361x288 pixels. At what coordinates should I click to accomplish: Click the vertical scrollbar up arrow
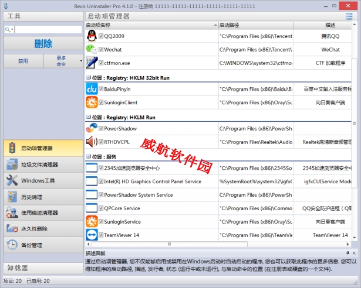click(x=355, y=25)
